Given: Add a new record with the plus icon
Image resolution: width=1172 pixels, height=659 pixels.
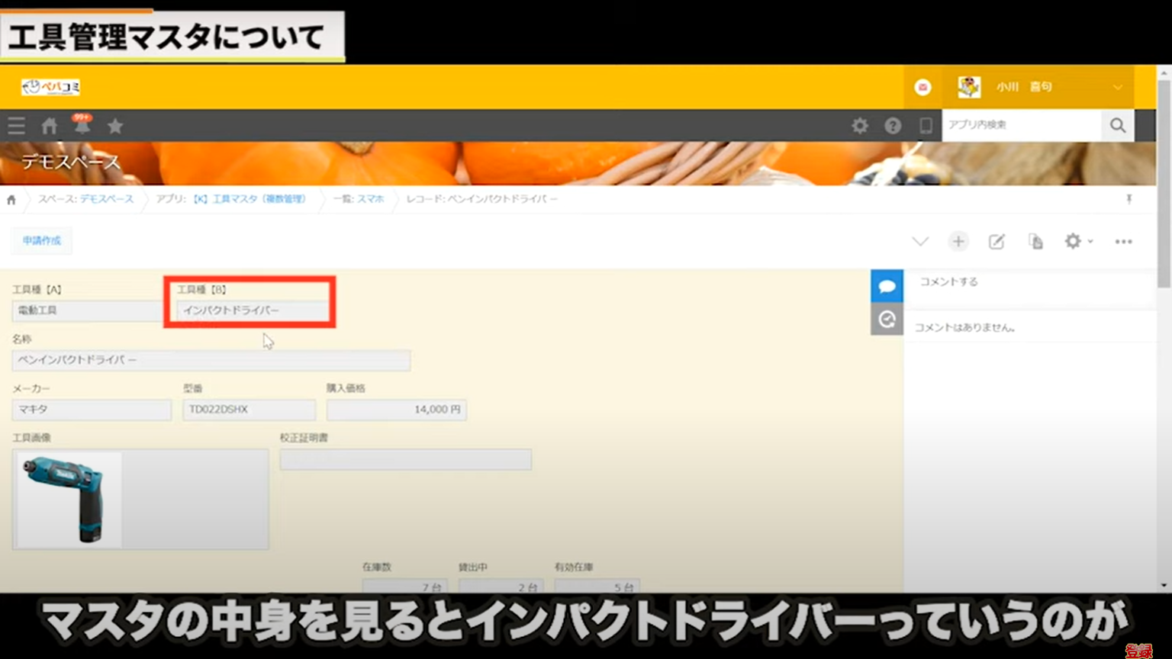Looking at the screenshot, I should (958, 241).
